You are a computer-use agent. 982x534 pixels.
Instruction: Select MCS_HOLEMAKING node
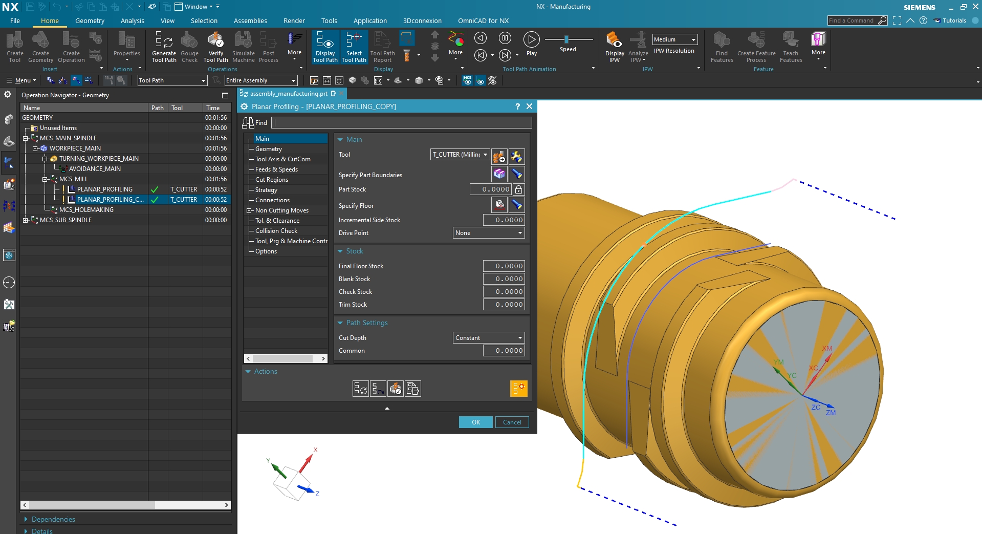pyautogui.click(x=86, y=210)
